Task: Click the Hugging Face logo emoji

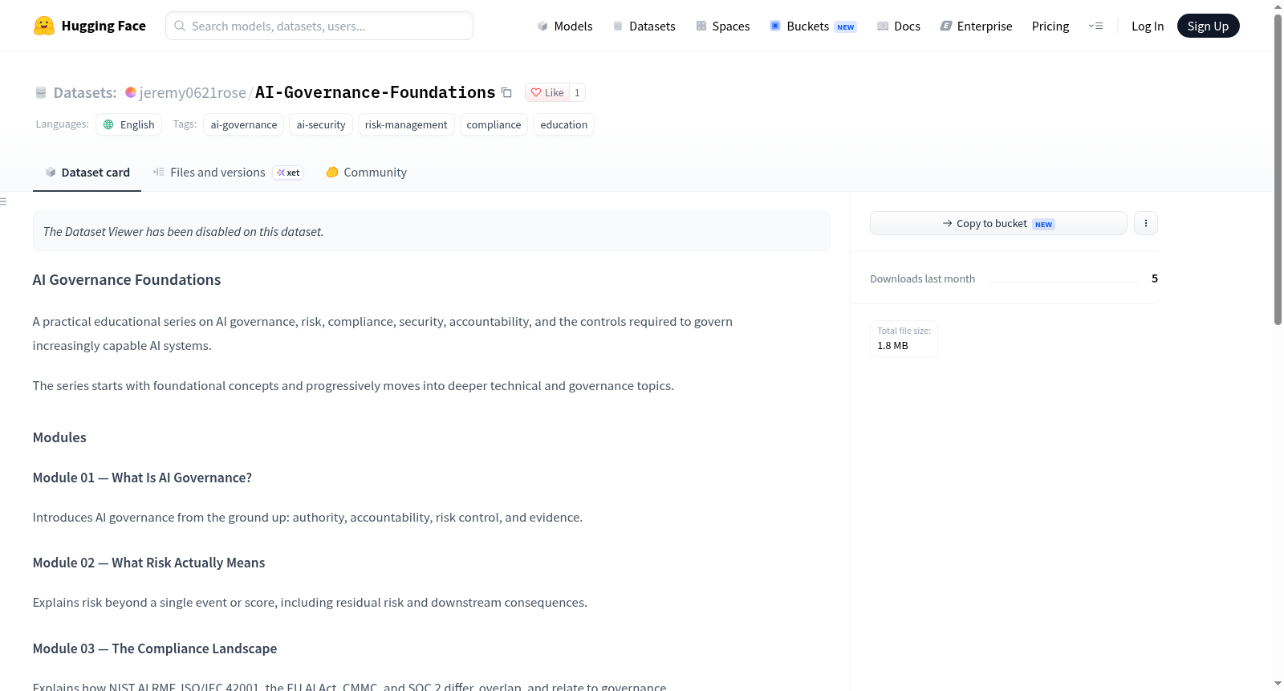Action: tap(44, 26)
